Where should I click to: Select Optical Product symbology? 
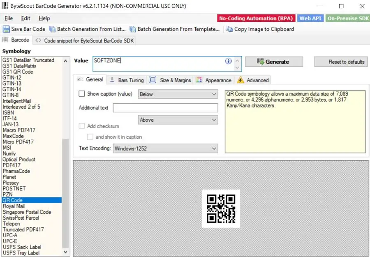pos(19,159)
